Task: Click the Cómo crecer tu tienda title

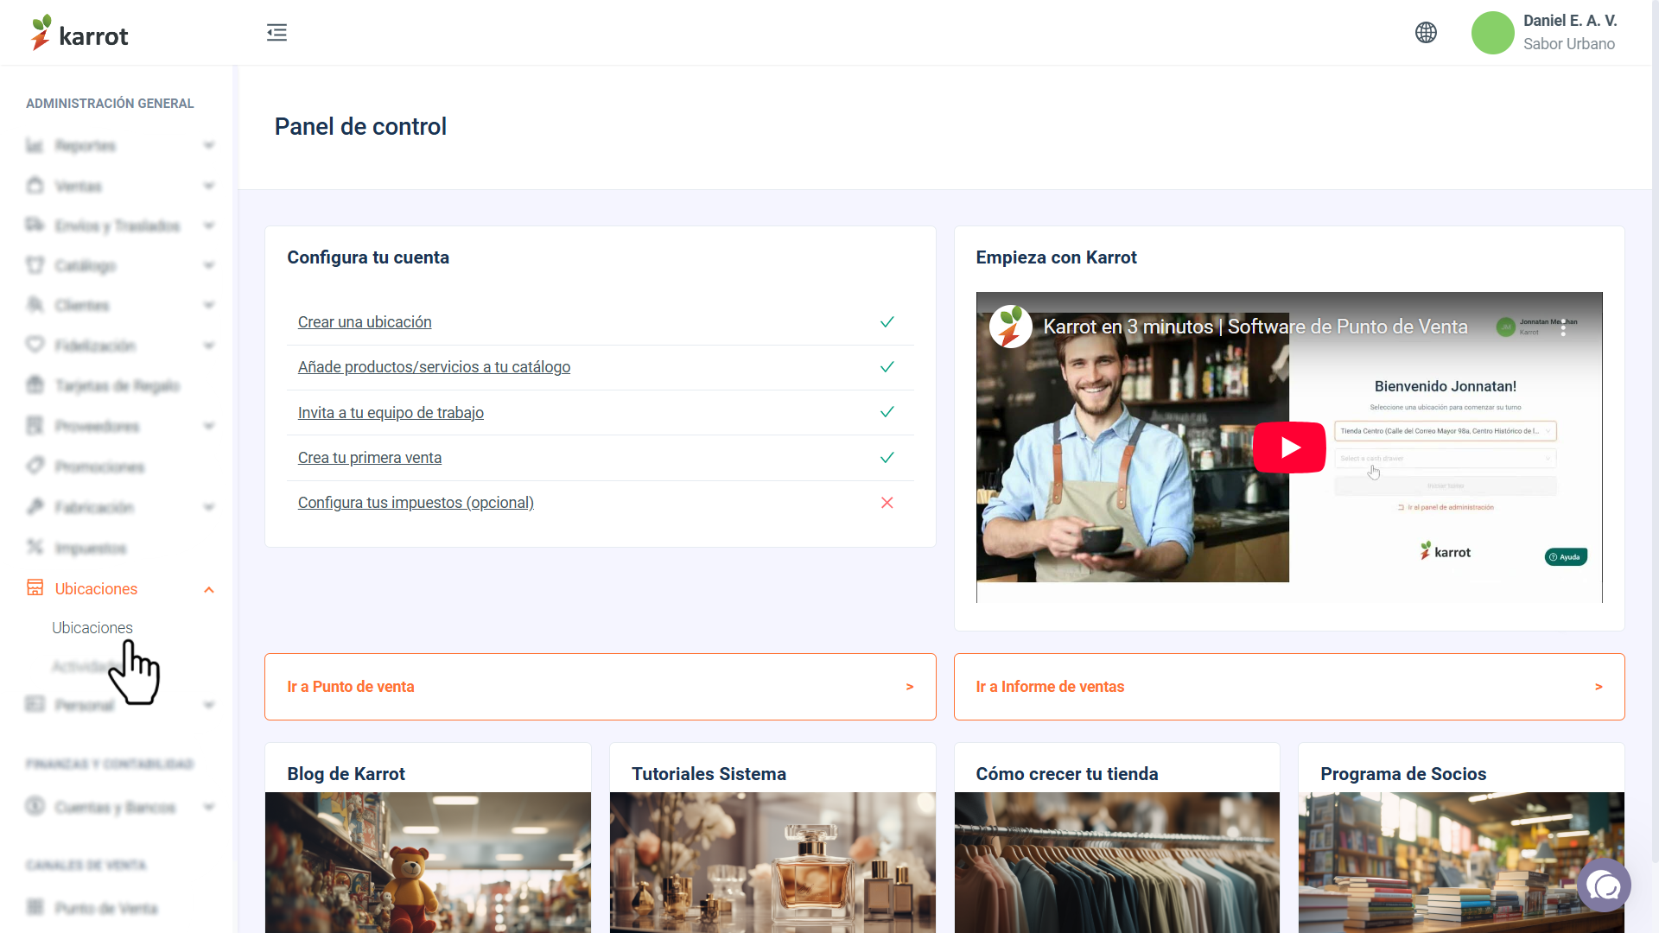Action: point(1067,774)
